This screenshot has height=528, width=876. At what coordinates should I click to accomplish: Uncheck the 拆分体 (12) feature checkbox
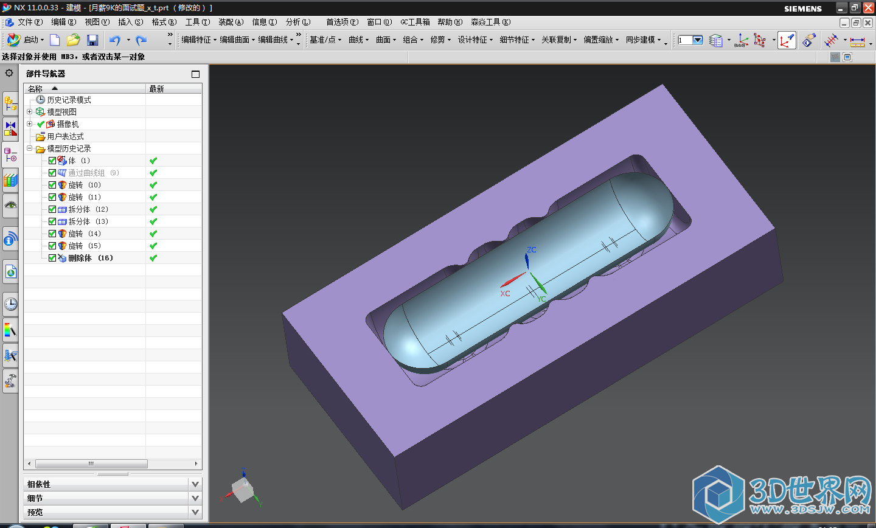[x=52, y=209]
